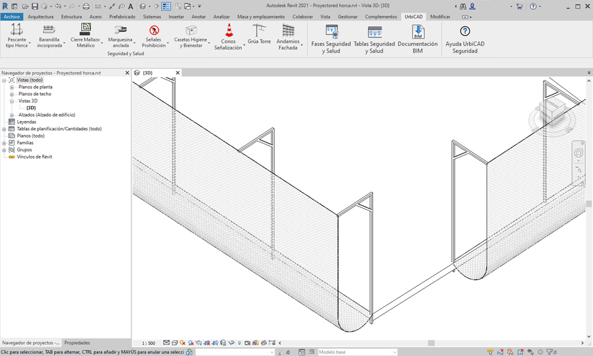Collapse the Vistas 3D tree node
Viewport: 593px width, 356px height.
pyautogui.click(x=12, y=101)
